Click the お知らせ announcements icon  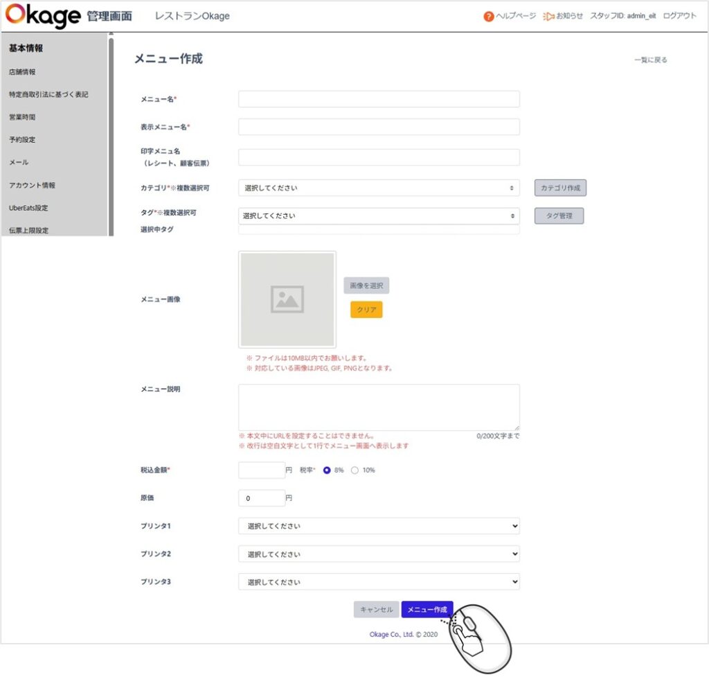click(x=548, y=17)
